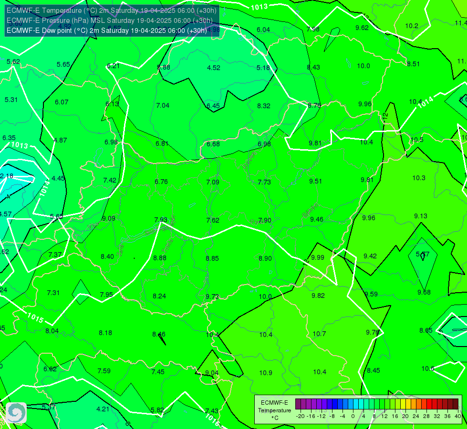
Task: Click the 9.82 dew point value
Action: (x=318, y=296)
